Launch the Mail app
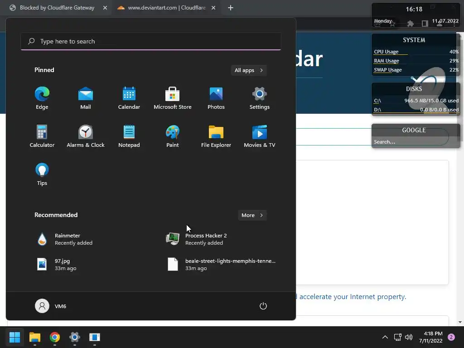 coord(86,98)
